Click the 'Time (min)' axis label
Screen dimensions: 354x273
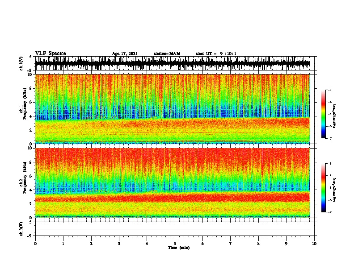[179, 248]
